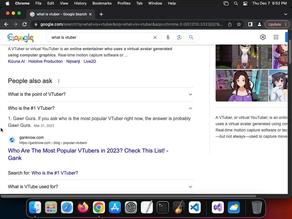This screenshot has width=292, height=219.
Task: Click the address bar URL
Action: (131, 24)
